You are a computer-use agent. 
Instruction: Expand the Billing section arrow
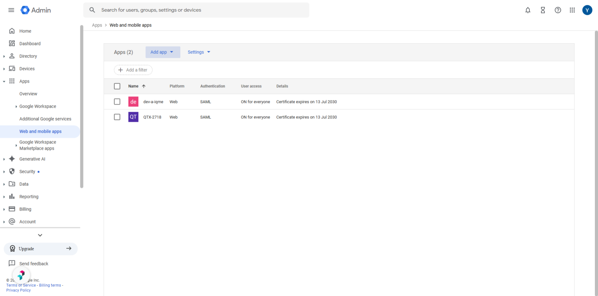pos(4,209)
